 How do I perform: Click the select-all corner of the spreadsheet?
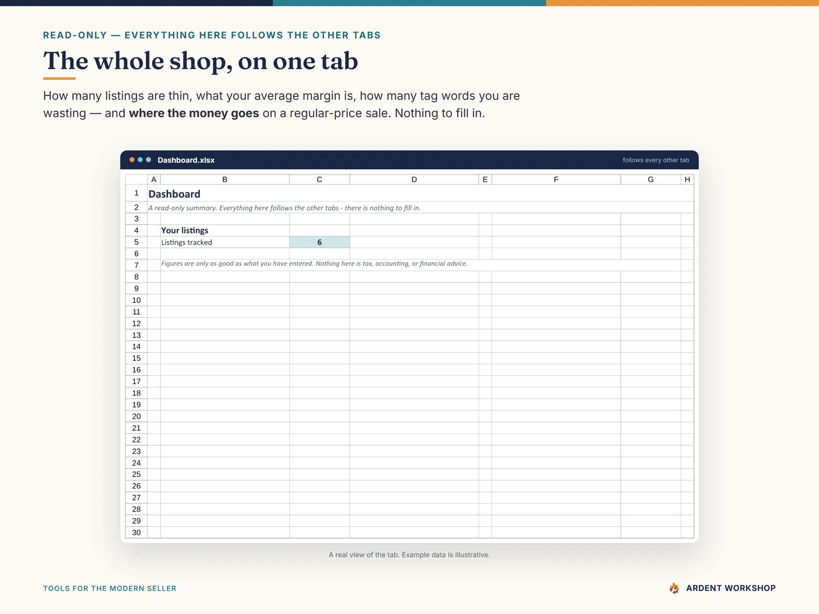coord(136,180)
